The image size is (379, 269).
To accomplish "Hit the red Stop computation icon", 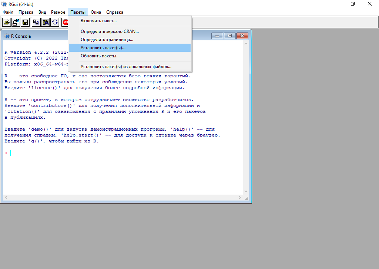I will [65, 22].
